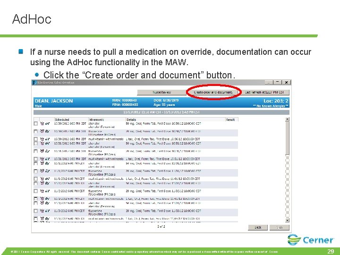Click the Cerner logo on the slide
The height and width of the screenshot is (255, 340).
coord(311,240)
